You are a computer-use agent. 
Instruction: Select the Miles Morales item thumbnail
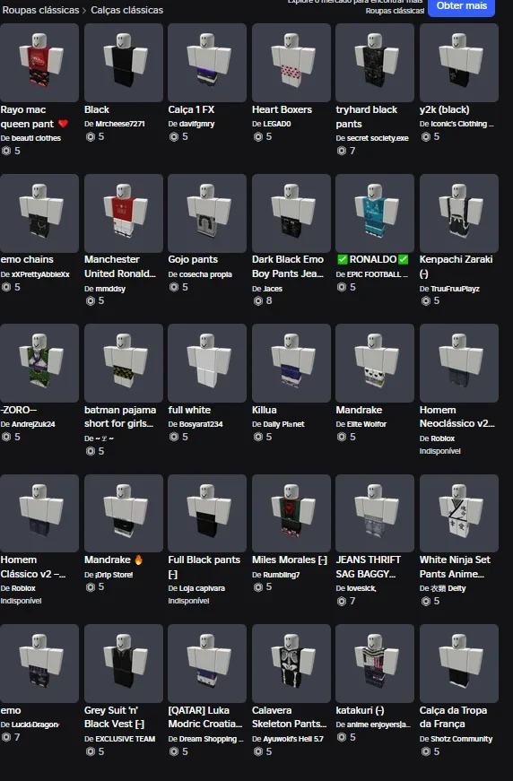pyautogui.click(x=291, y=514)
